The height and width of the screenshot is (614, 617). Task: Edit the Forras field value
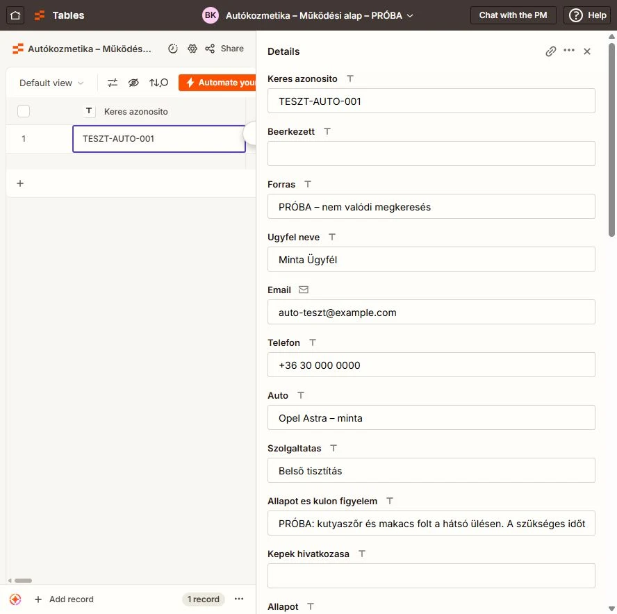[x=431, y=206]
